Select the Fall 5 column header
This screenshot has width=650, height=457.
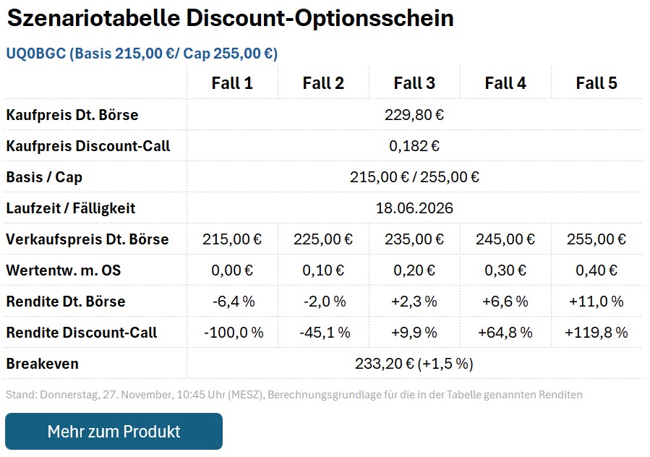point(596,82)
